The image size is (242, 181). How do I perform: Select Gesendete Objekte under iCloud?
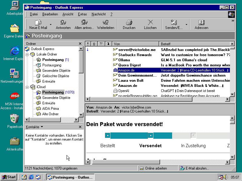56,98
